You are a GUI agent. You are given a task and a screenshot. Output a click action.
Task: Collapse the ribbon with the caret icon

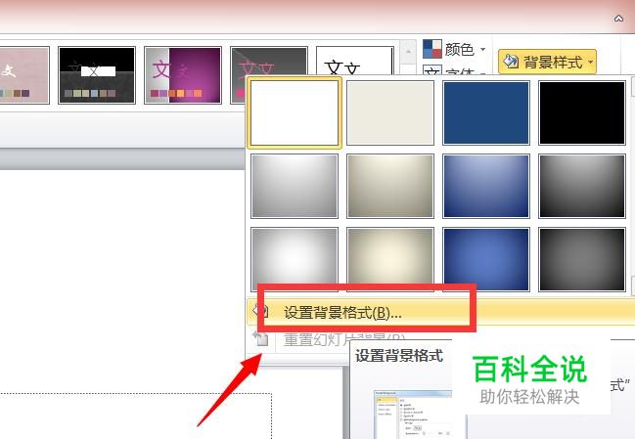tap(618, 19)
